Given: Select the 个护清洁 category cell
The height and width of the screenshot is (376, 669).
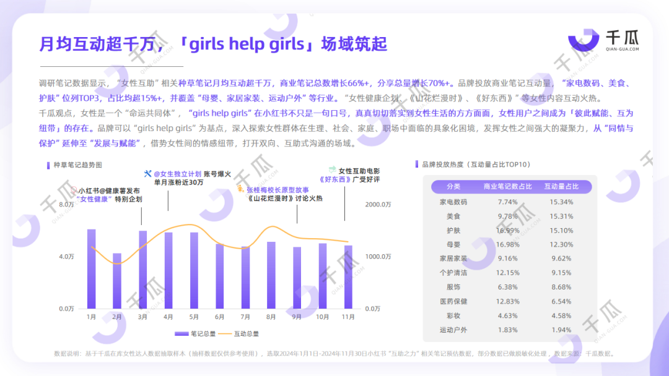Looking at the screenshot, I should coord(453,273).
